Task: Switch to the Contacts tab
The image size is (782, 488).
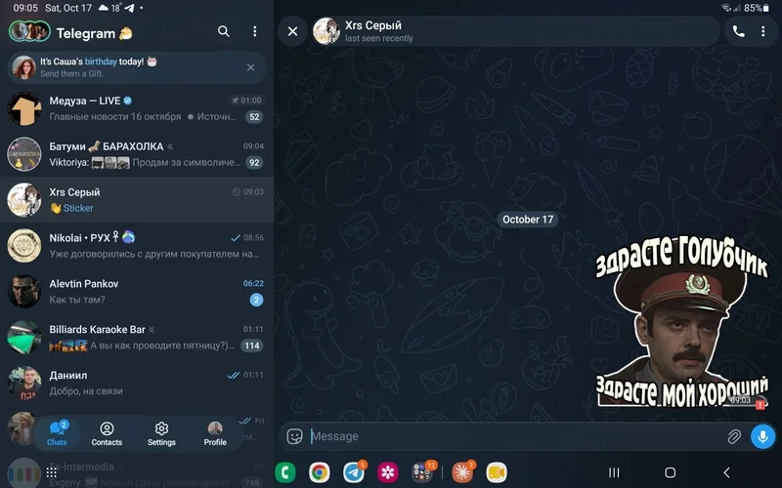Action: coord(107,433)
